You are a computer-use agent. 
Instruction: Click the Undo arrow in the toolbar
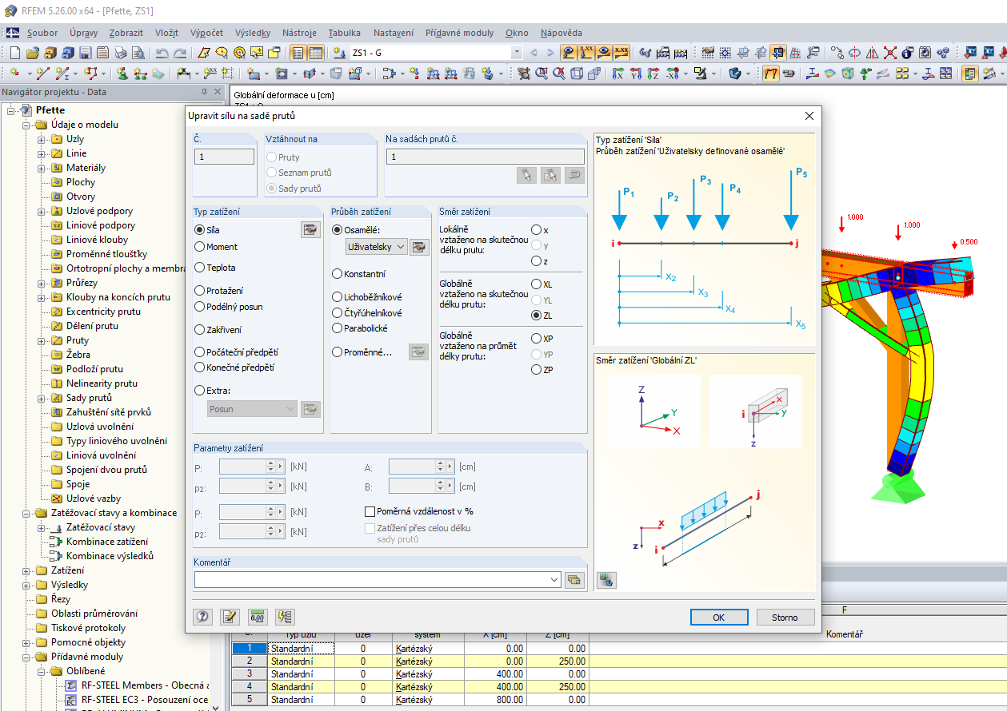[x=162, y=53]
